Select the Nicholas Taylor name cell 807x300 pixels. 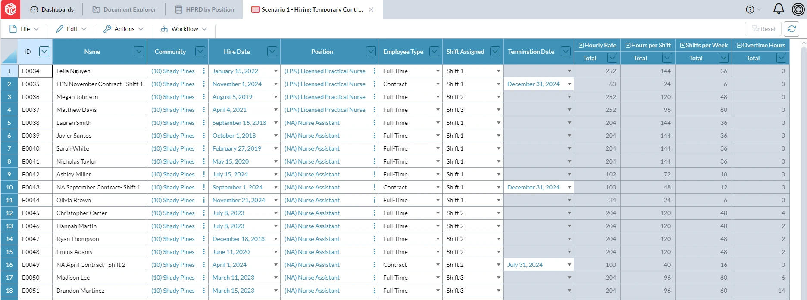tap(100, 161)
